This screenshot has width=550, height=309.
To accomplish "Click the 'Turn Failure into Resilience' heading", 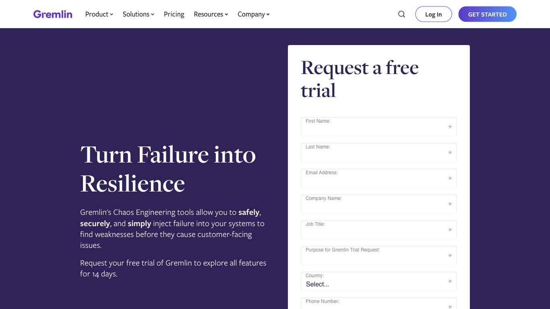I will [x=168, y=169].
